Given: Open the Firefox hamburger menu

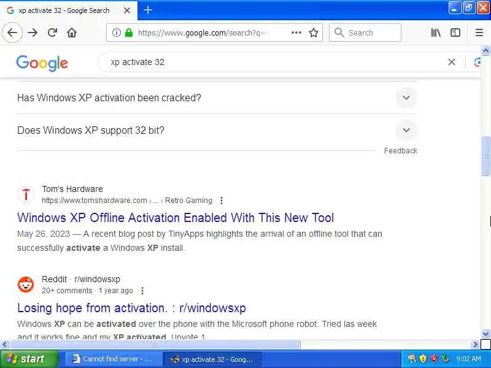Looking at the screenshot, I should coord(479,33).
